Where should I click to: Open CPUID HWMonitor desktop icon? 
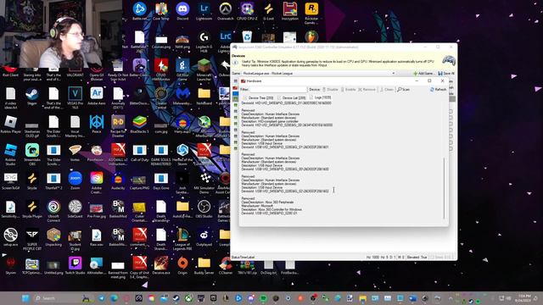[161, 69]
